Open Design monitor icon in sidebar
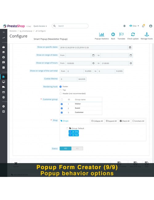This screenshot has height=200, width=154. [x=4, y=82]
